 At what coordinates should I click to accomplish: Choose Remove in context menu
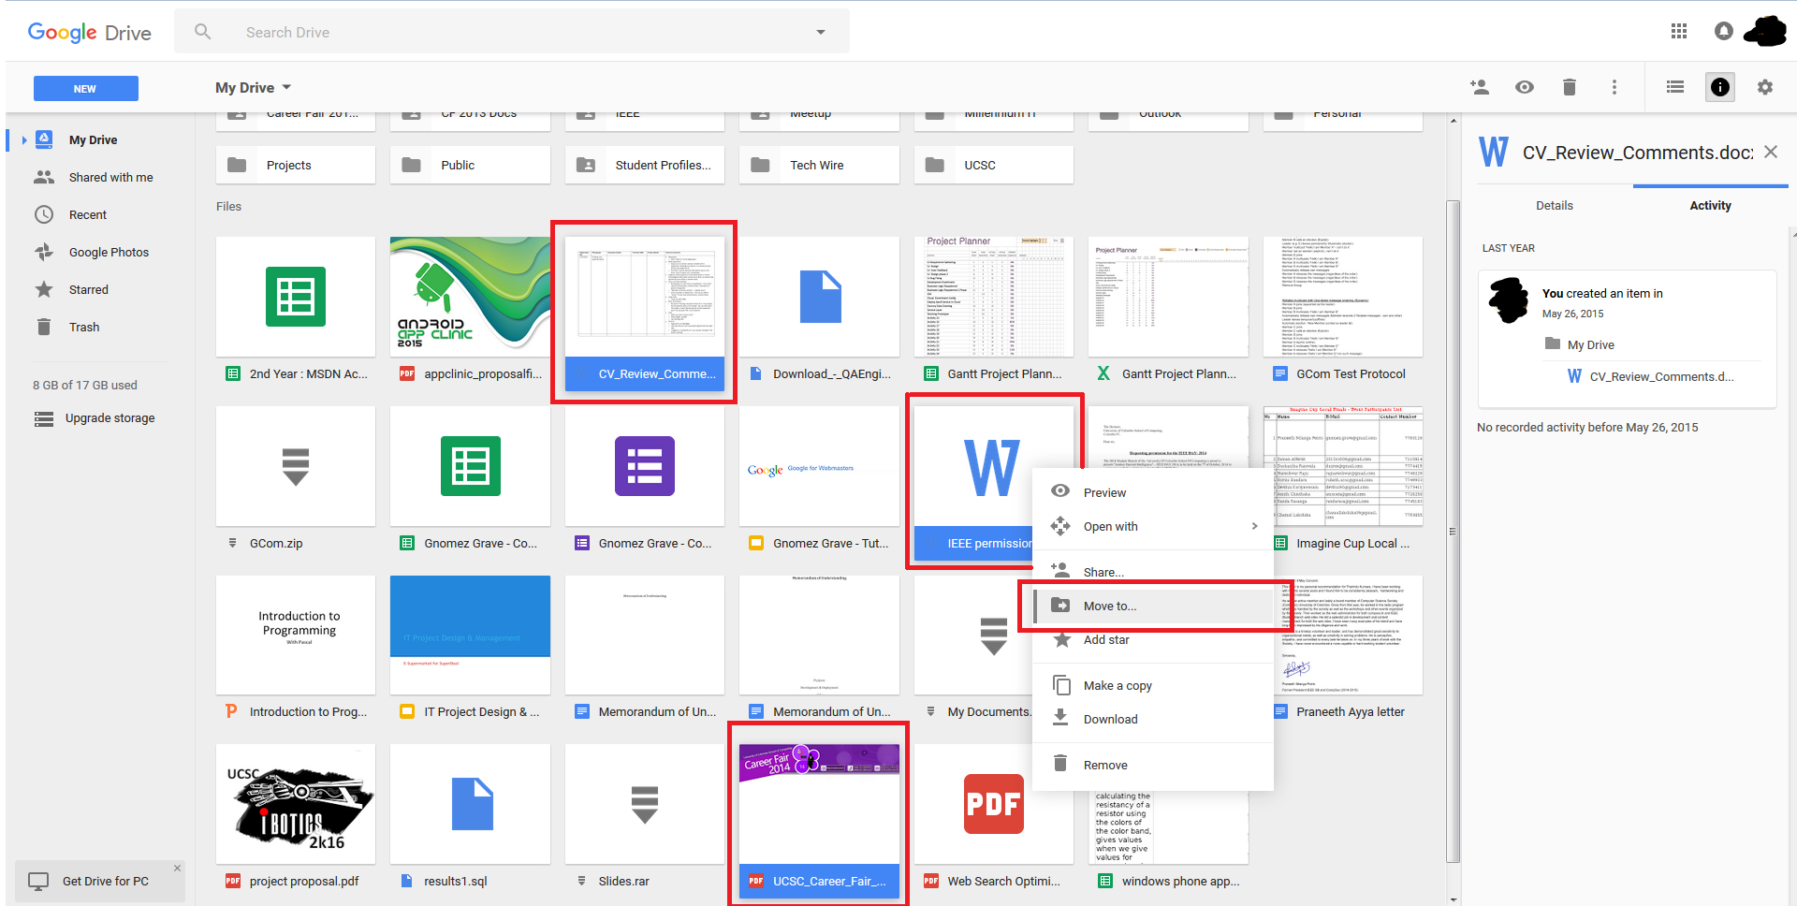1153,765
